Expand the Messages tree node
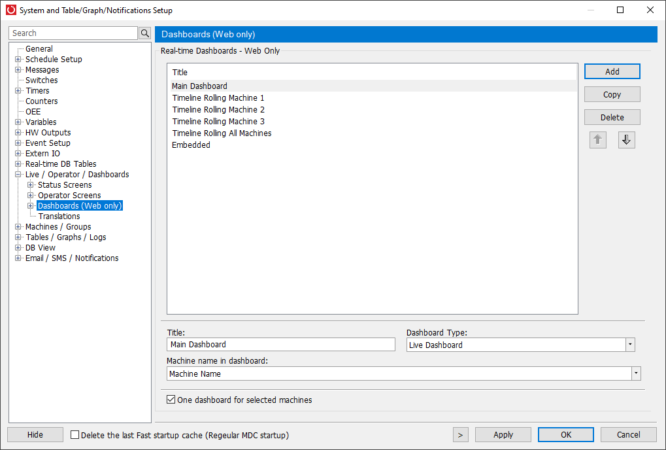Screen dimensions: 666x450 coord(18,70)
